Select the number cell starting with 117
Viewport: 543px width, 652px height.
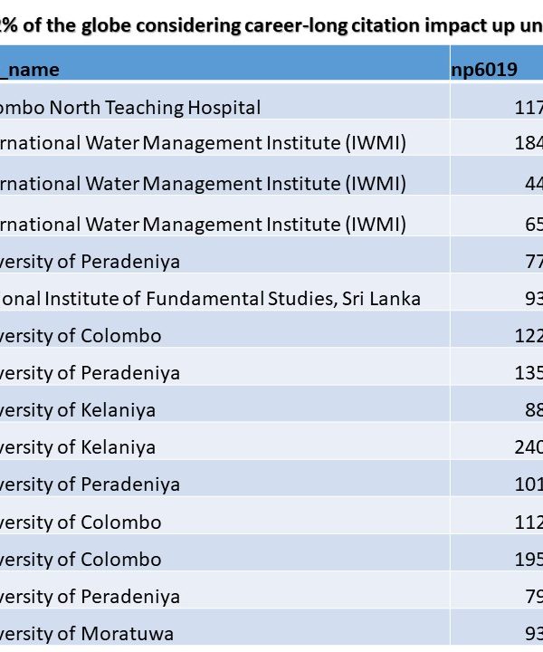click(x=528, y=108)
